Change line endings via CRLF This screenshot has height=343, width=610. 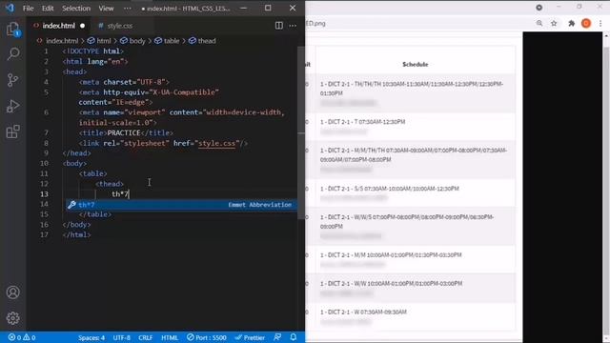click(146, 337)
